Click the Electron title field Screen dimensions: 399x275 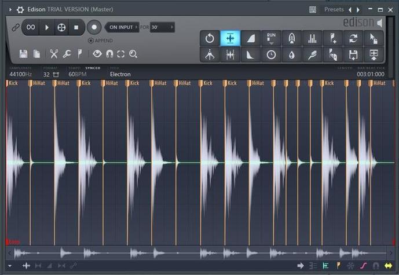(x=120, y=74)
